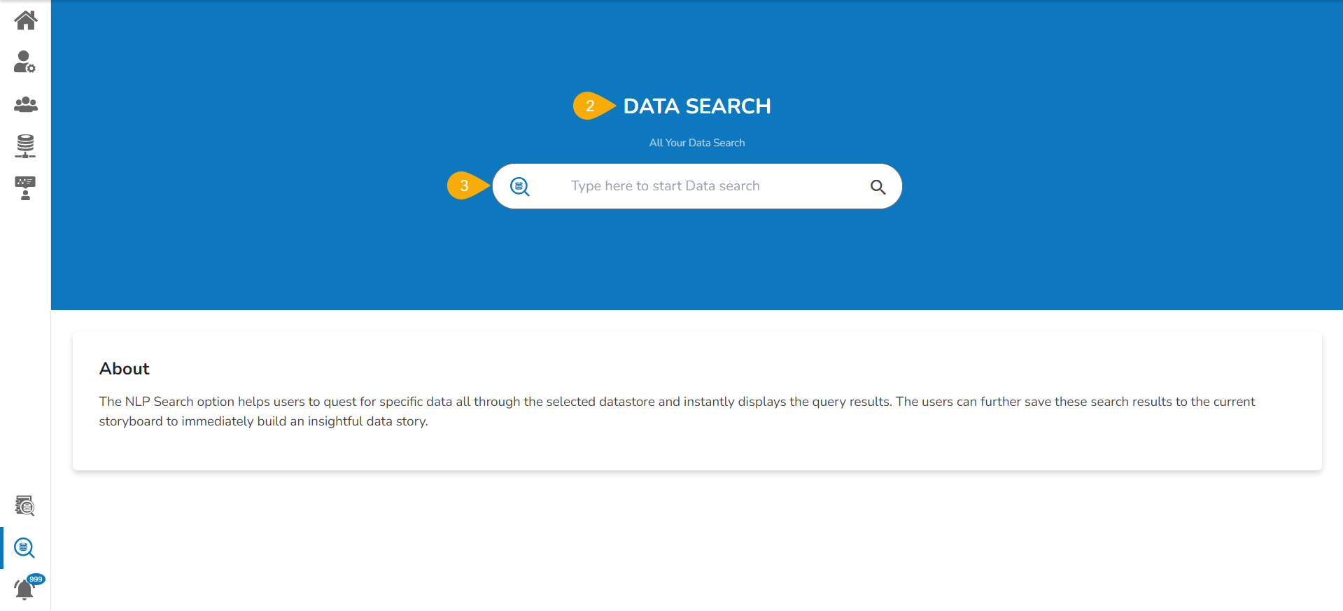
Task: Select the active Data Search sidebar icon
Action: click(x=24, y=547)
